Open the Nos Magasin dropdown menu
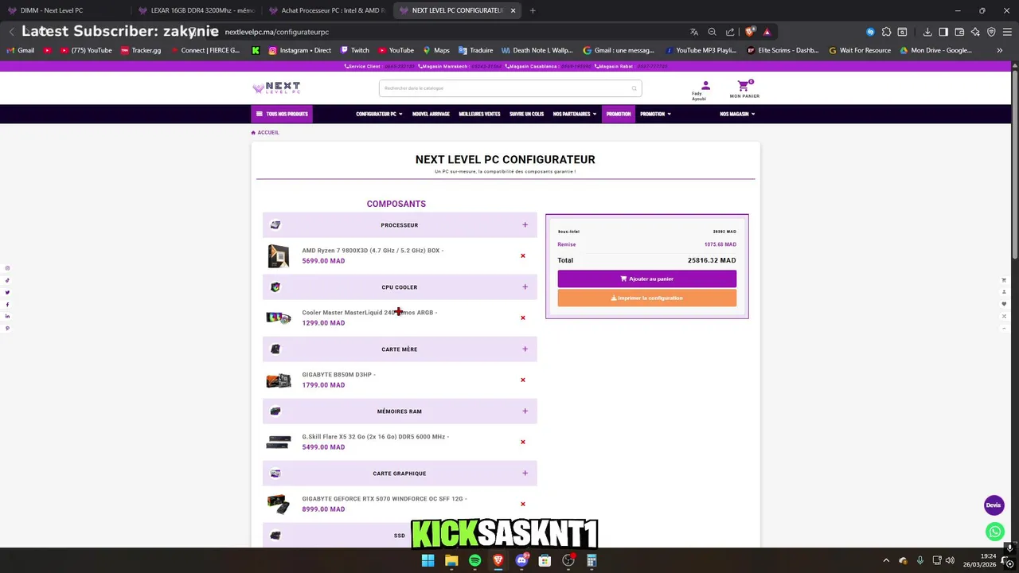This screenshot has width=1019, height=573. coord(737,114)
